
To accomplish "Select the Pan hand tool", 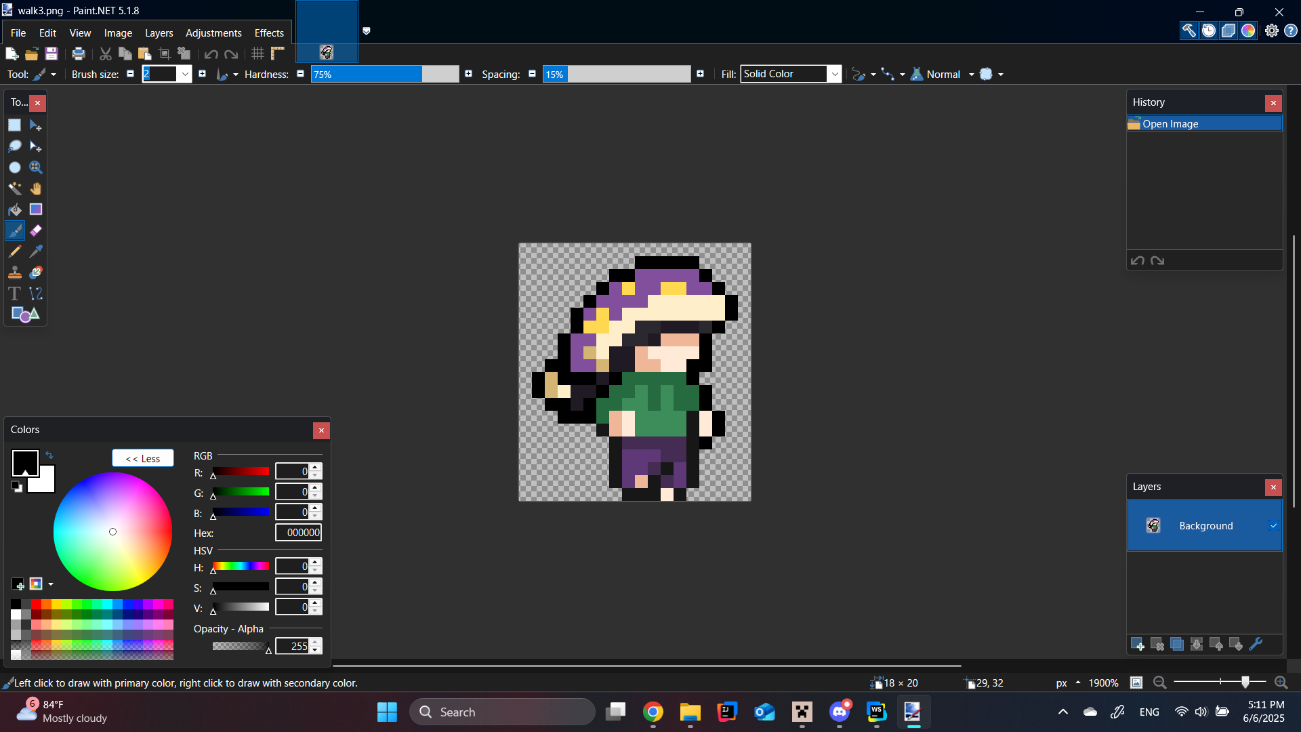I will (x=36, y=188).
